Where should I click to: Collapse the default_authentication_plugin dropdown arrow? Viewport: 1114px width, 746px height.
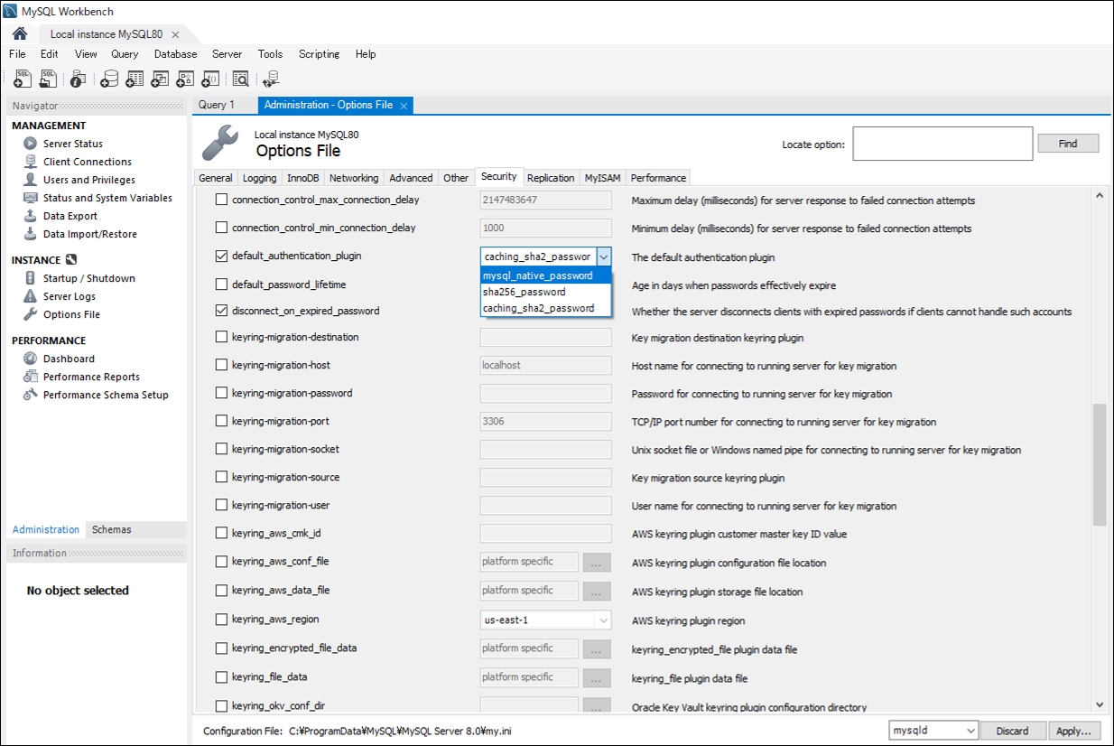coord(603,256)
